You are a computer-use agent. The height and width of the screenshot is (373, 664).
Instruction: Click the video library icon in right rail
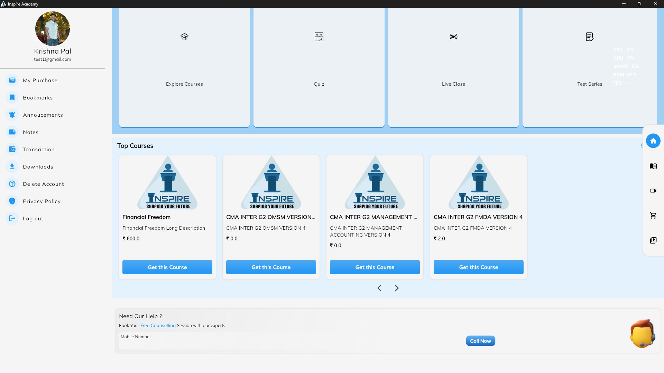click(653, 240)
